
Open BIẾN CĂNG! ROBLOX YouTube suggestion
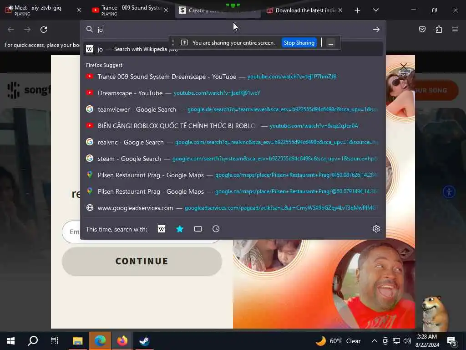click(x=233, y=126)
